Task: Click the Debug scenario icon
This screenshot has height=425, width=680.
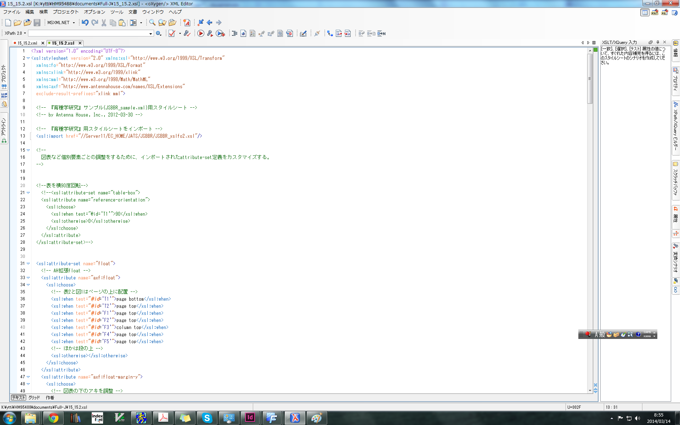Action: pyautogui.click(x=220, y=33)
